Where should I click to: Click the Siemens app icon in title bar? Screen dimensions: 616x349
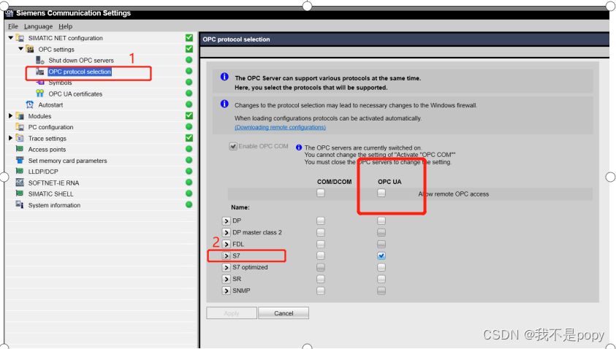[x=9, y=13]
